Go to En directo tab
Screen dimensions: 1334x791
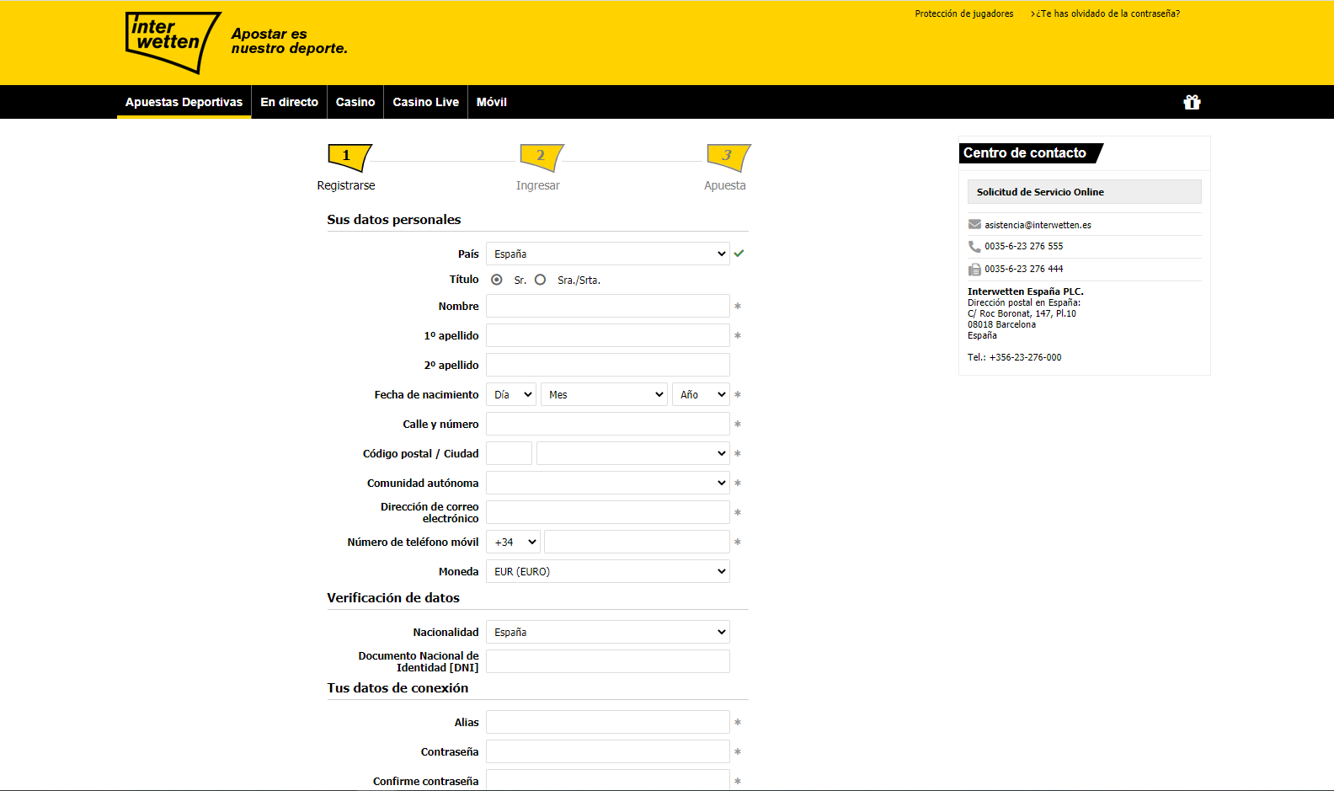(x=289, y=102)
